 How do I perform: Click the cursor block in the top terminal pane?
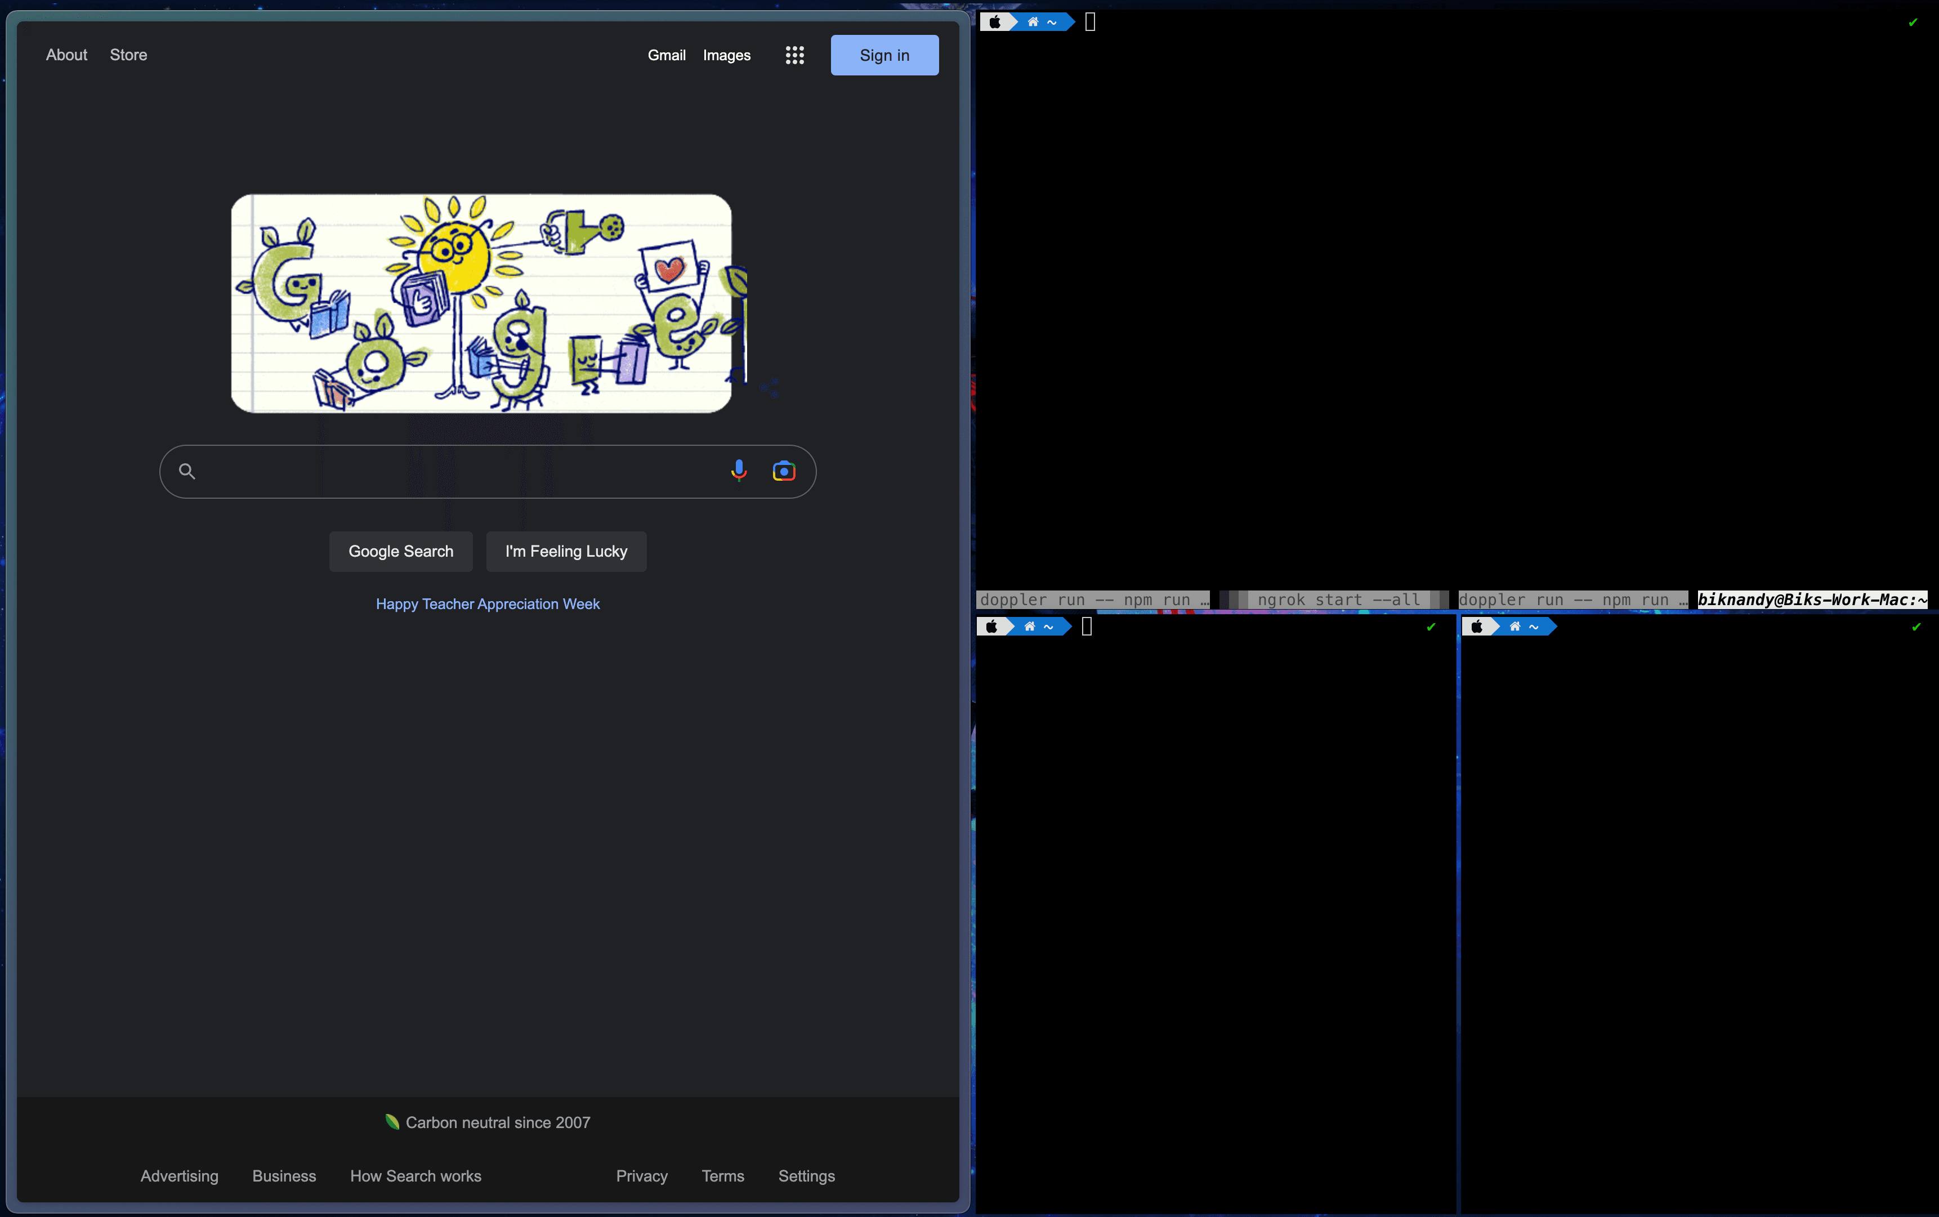click(x=1090, y=22)
